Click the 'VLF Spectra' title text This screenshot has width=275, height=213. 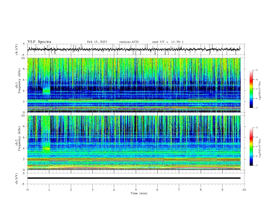click(39, 42)
